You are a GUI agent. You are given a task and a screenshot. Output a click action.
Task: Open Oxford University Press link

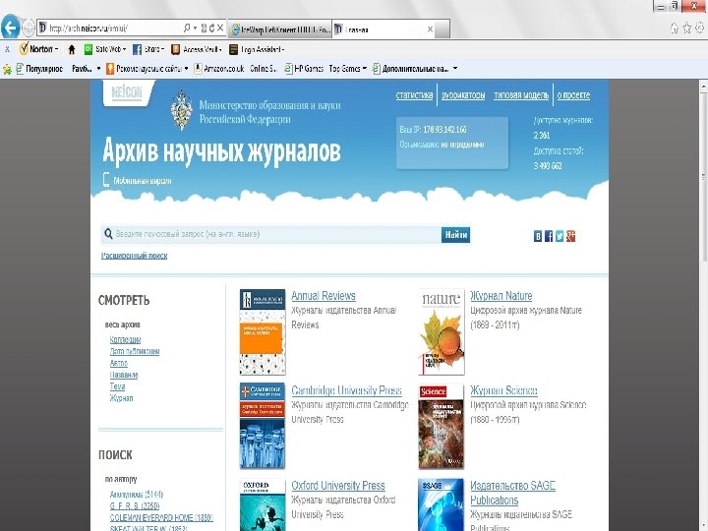point(338,486)
